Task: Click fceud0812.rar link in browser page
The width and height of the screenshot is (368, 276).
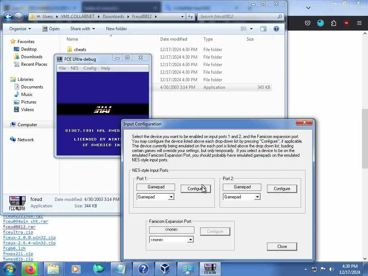Action: click(19, 227)
